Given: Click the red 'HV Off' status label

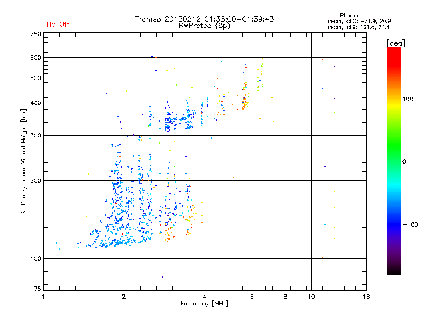Looking at the screenshot, I should [58, 24].
